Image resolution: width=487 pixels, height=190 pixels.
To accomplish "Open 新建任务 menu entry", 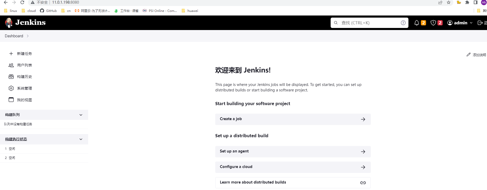I will click(24, 54).
